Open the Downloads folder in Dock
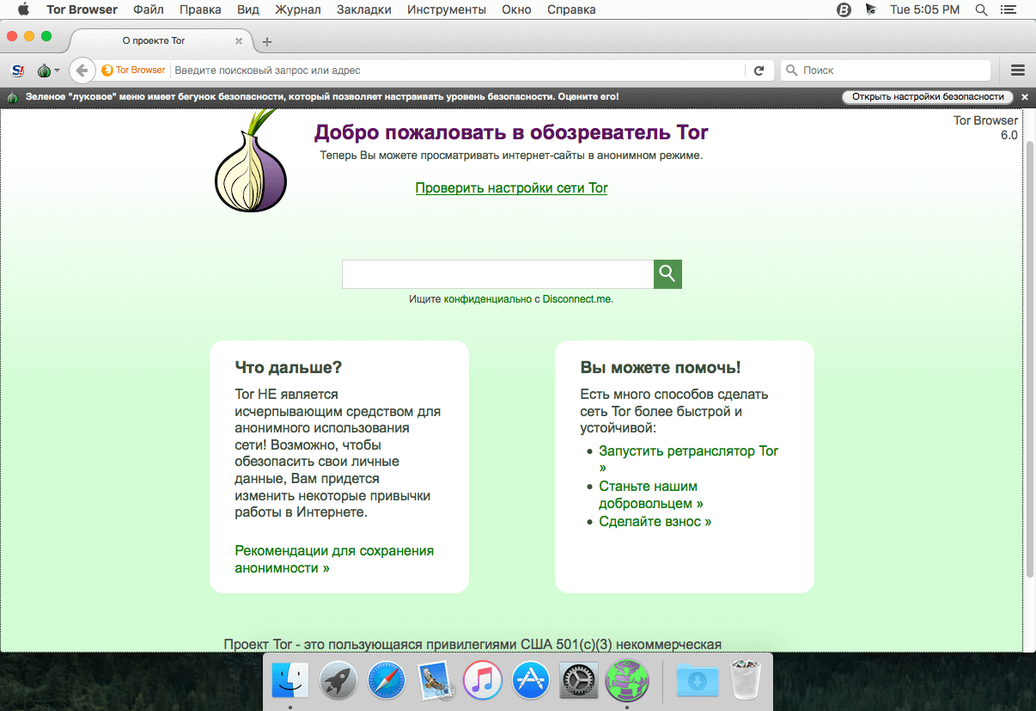The image size is (1036, 711). tap(698, 681)
